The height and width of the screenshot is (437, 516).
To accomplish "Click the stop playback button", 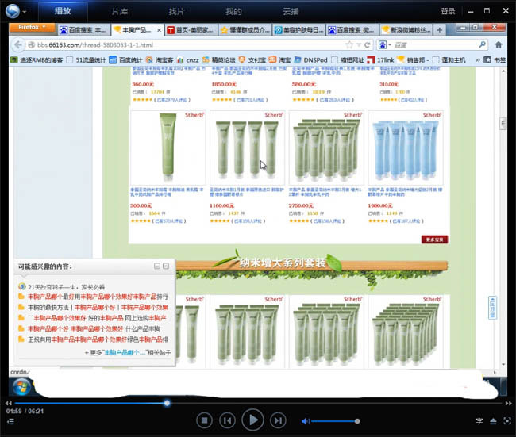I will tap(204, 420).
